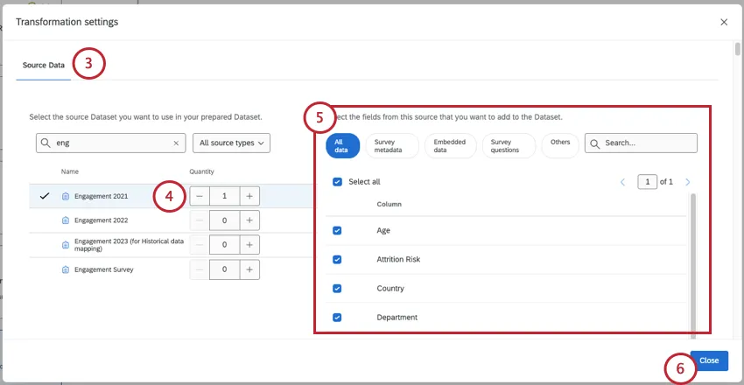The width and height of the screenshot is (744, 385).
Task: Click the page number input box
Action: click(647, 182)
